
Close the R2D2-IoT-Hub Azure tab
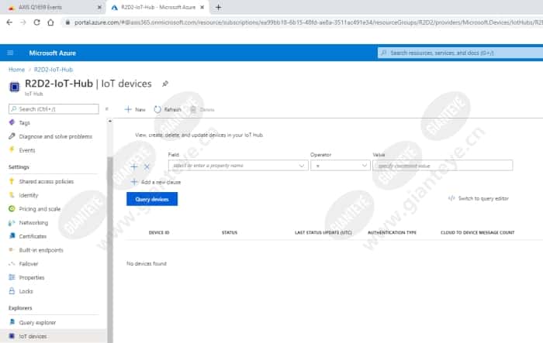202,7
